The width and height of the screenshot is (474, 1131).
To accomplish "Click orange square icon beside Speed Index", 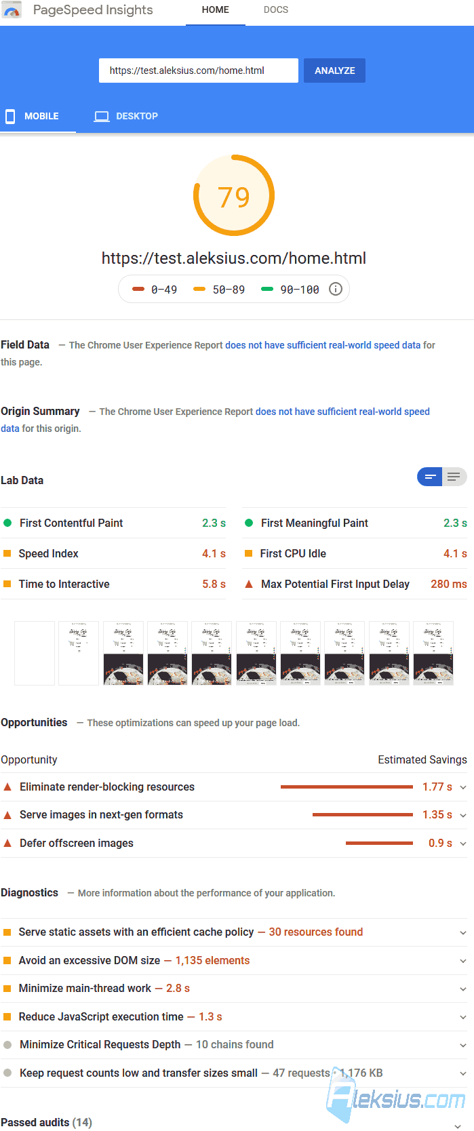I will click(7, 553).
